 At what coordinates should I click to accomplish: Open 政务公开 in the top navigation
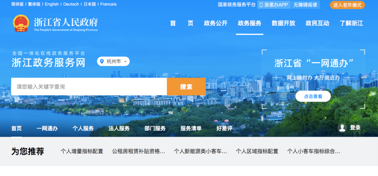[x=216, y=23]
